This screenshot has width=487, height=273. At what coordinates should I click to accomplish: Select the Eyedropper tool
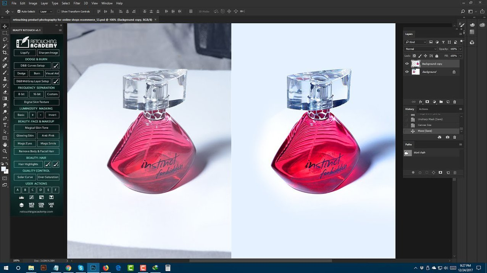[5, 59]
